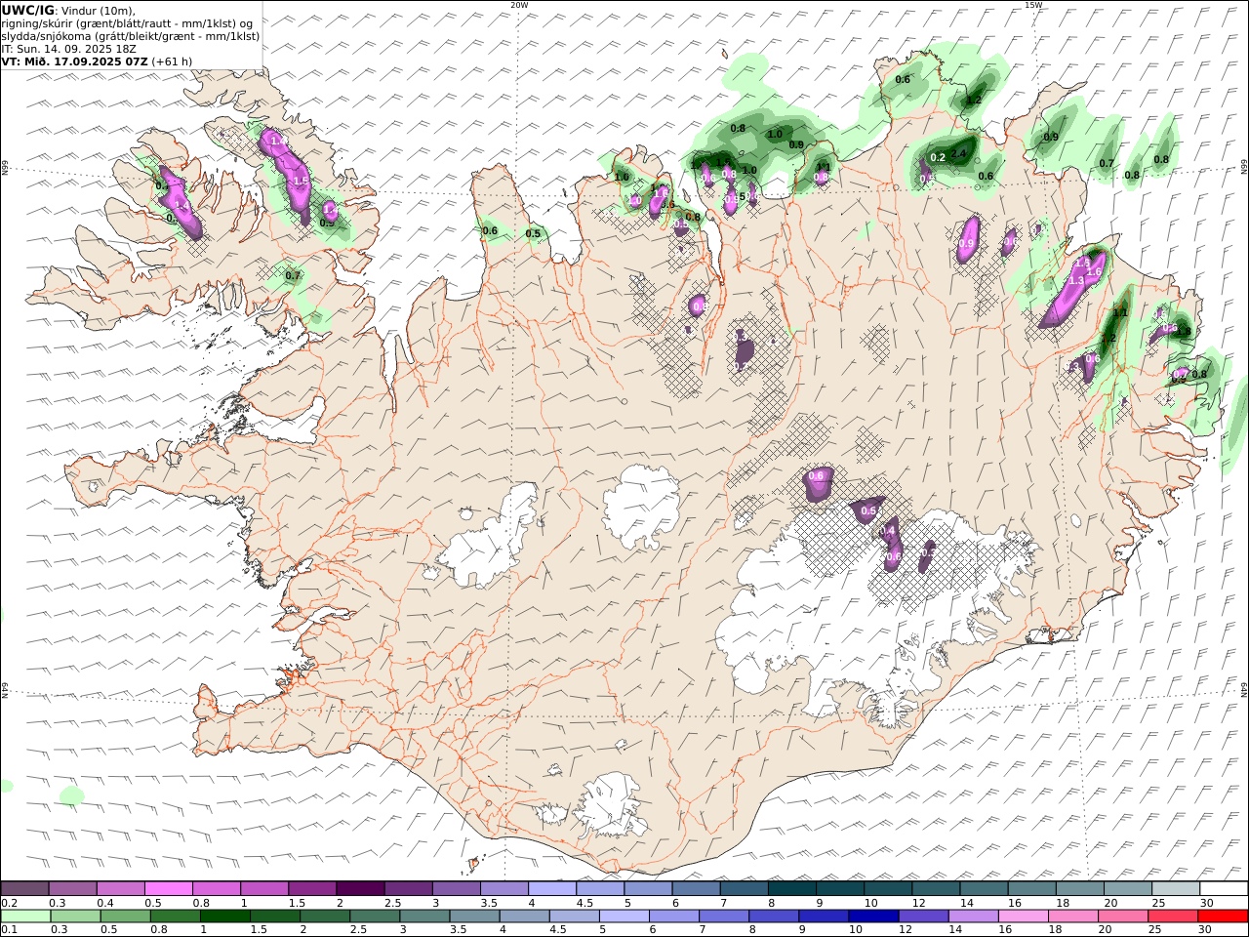1249x937 pixels.
Task: Select the light pink 16–18 rain swatch
Action: [x=1023, y=917]
